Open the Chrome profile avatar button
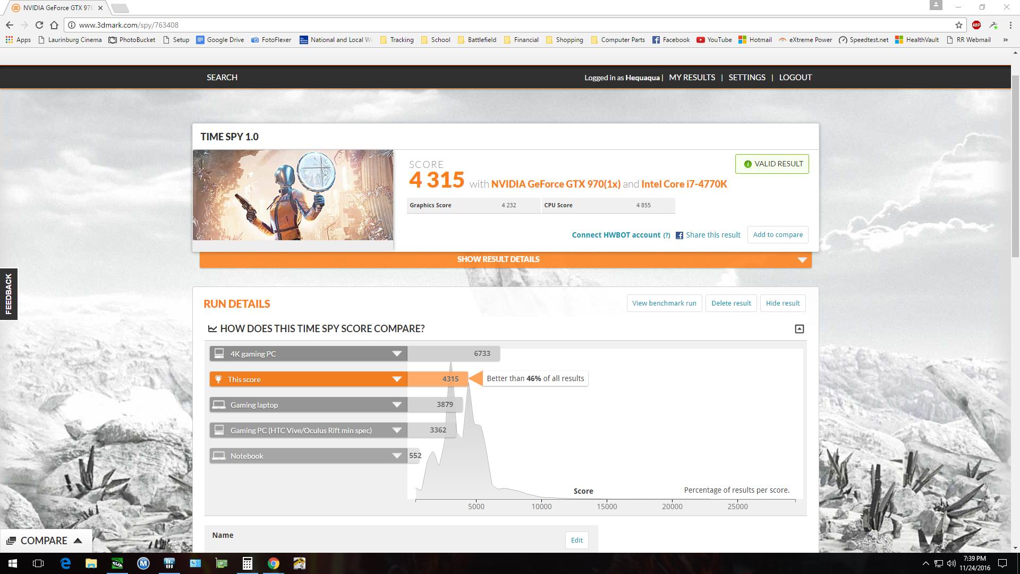The width and height of the screenshot is (1020, 574). 936,6
